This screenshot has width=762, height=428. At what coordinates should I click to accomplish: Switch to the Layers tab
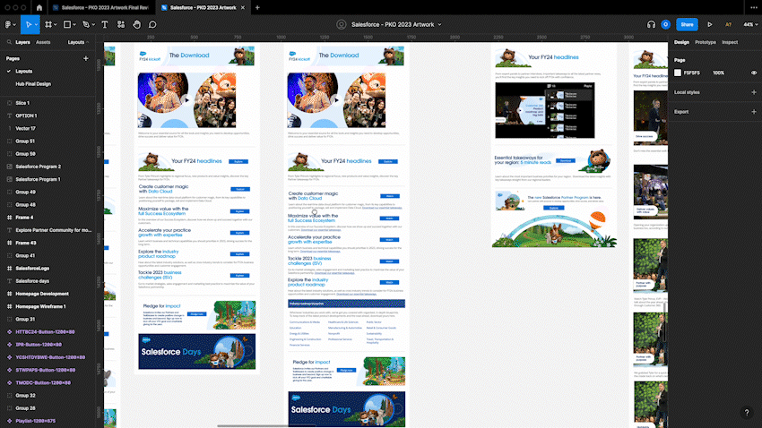tap(22, 42)
